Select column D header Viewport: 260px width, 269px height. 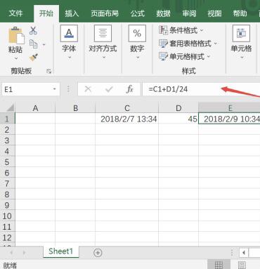click(178, 108)
